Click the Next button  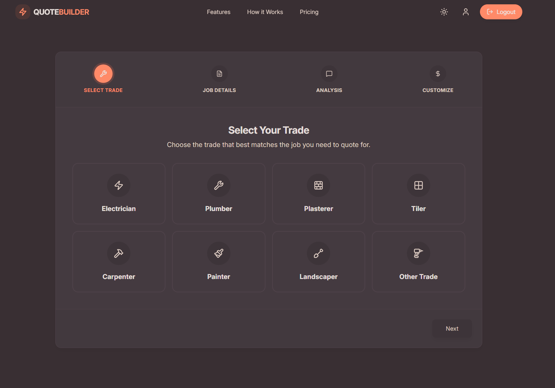point(452,328)
